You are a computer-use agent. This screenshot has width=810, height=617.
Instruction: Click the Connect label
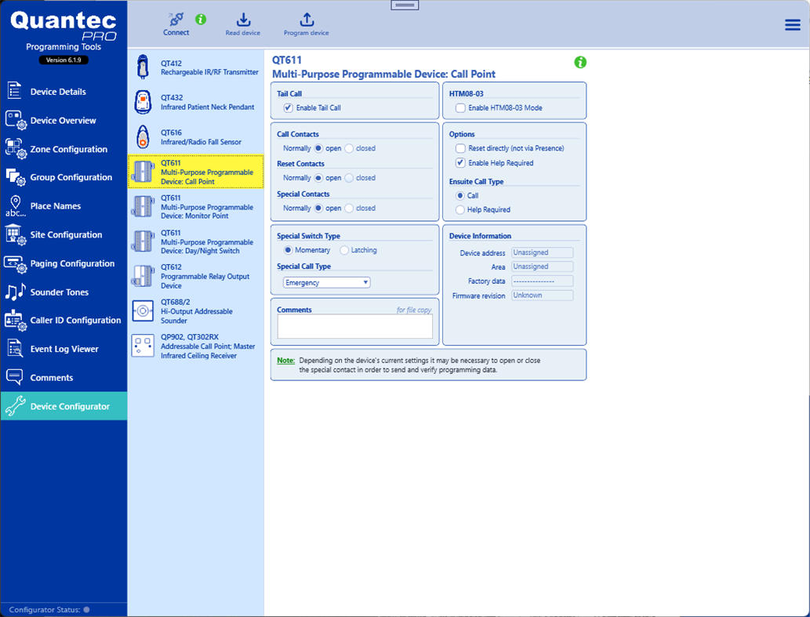pos(176,32)
